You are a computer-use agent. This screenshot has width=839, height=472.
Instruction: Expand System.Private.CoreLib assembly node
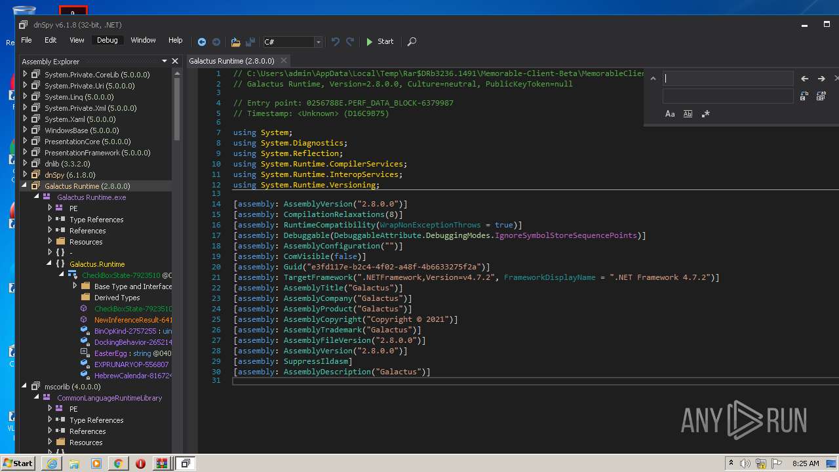(25, 74)
